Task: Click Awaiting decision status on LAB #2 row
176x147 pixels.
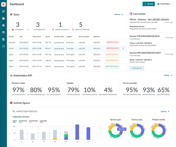Action: coord(112,60)
